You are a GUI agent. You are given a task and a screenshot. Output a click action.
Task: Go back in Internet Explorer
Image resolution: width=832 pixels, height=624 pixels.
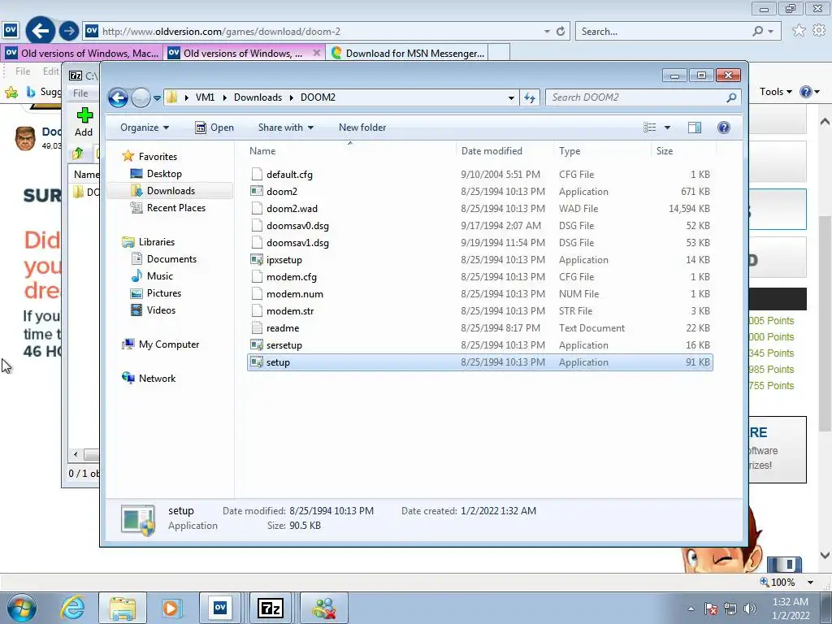[41, 31]
